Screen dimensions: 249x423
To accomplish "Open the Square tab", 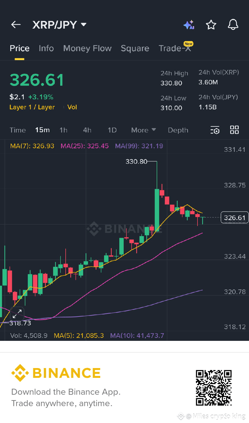I will 135,48.
